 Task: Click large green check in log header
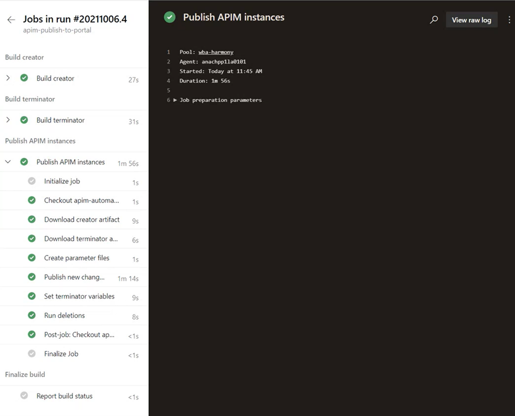click(170, 17)
